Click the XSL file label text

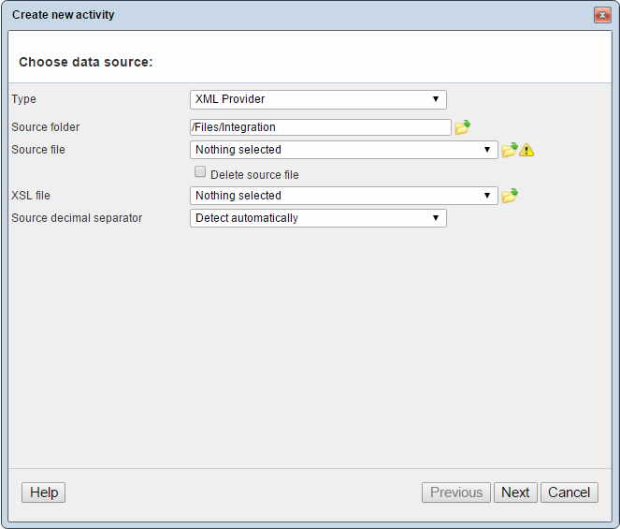[31, 196]
